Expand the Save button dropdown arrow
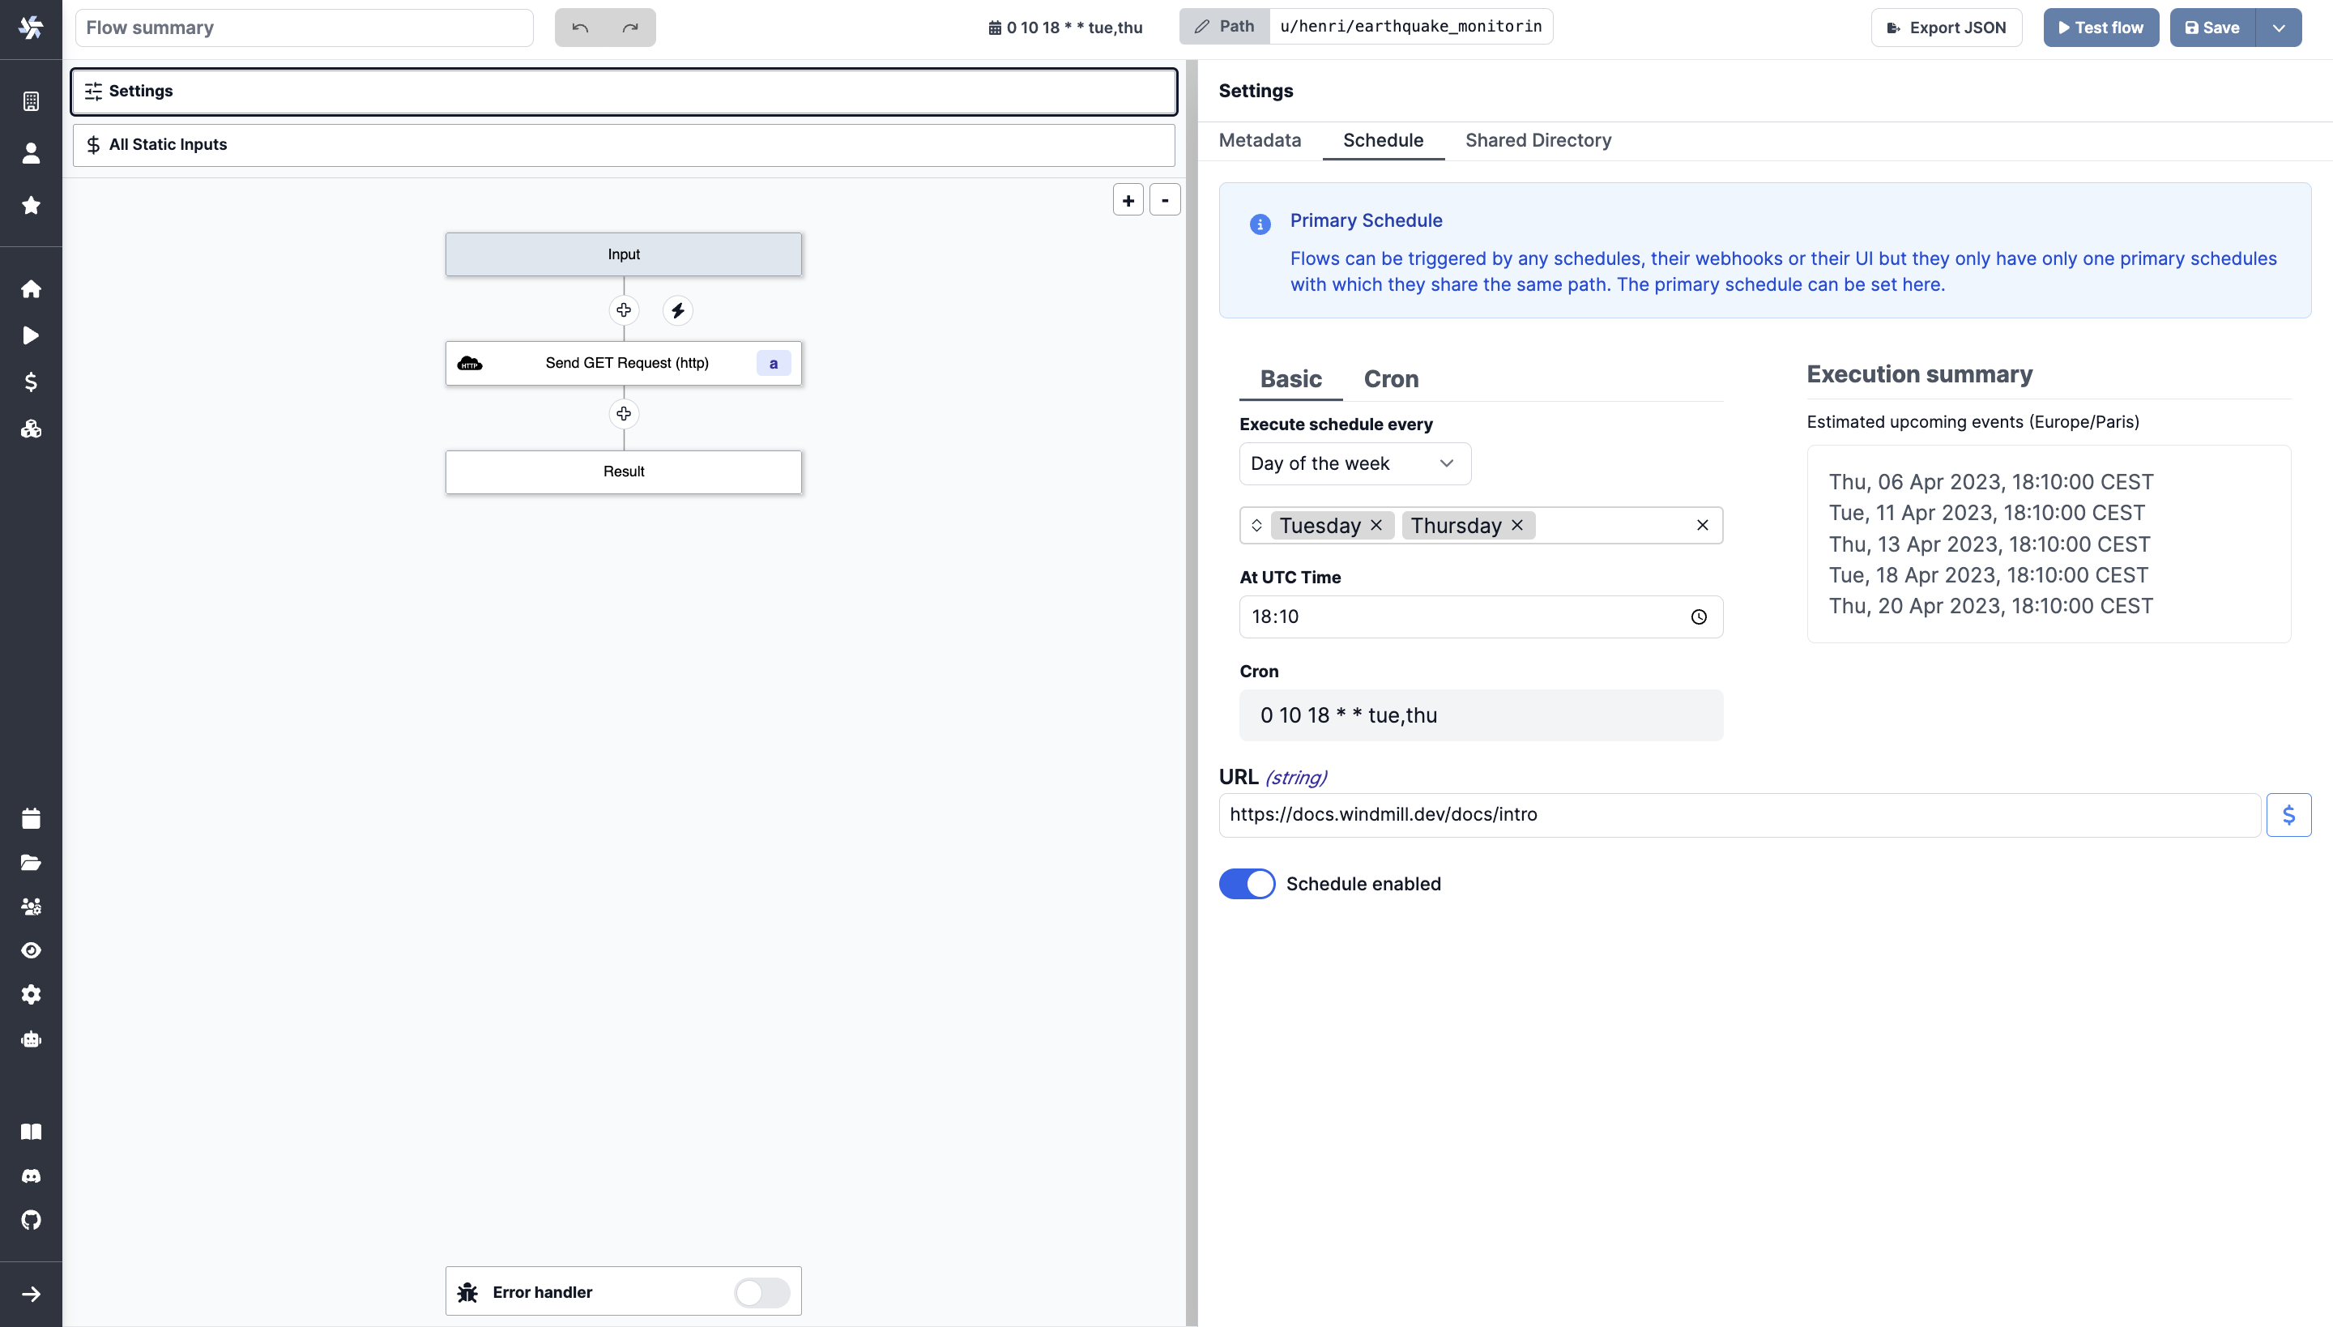Image resolution: width=2333 pixels, height=1327 pixels. 2278,28
